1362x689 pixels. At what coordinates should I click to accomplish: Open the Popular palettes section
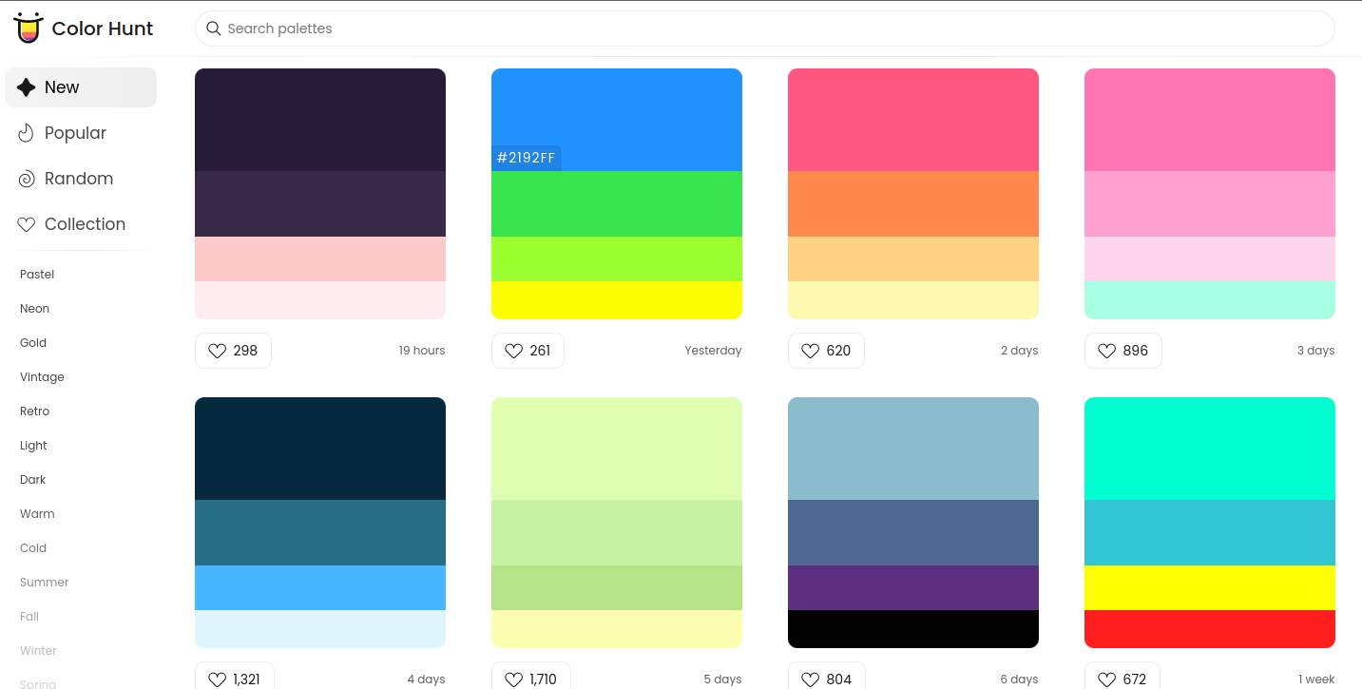click(x=77, y=133)
